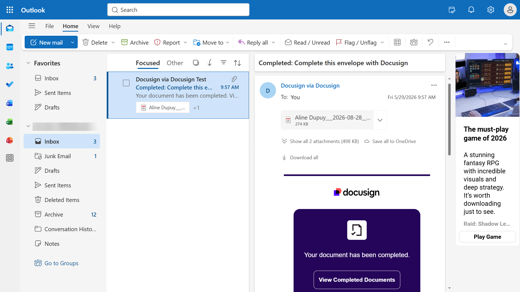Click in the Search box
The height and width of the screenshot is (292, 520).
pos(178,10)
